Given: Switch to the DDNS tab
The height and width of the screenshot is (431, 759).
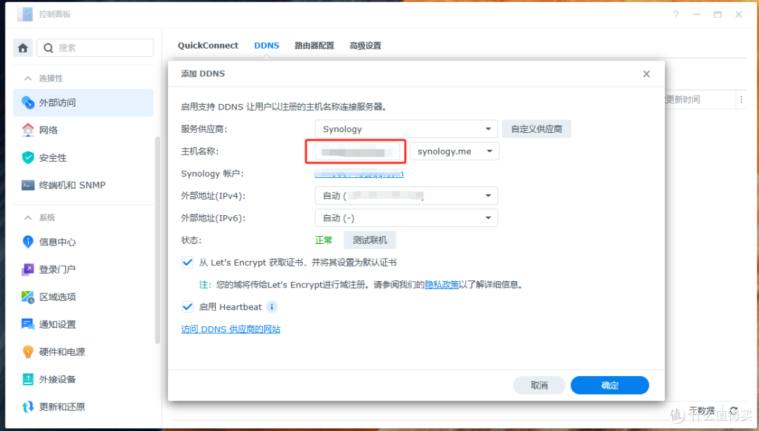Looking at the screenshot, I should [267, 46].
